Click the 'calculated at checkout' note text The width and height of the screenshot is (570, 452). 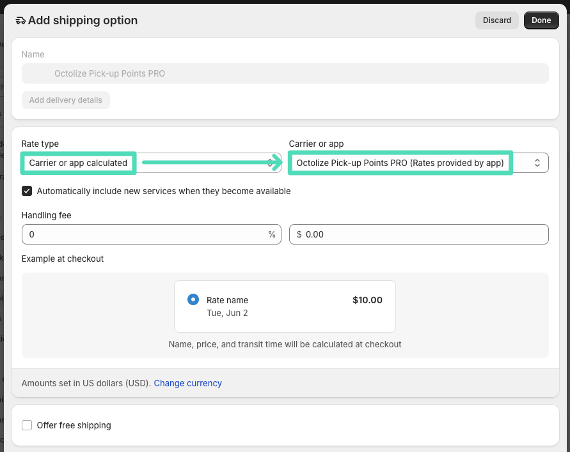coord(285,344)
